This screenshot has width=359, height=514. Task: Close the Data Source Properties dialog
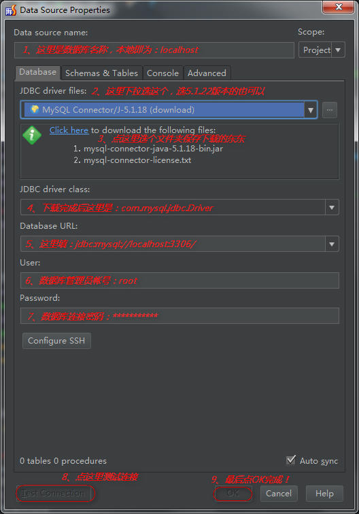click(x=339, y=7)
